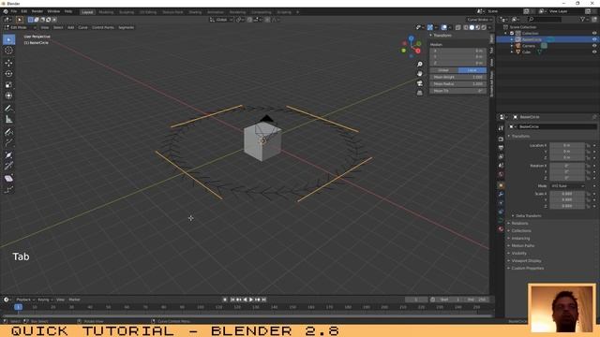
Task: Adjust the Mean Radius field
Action: 458,84
